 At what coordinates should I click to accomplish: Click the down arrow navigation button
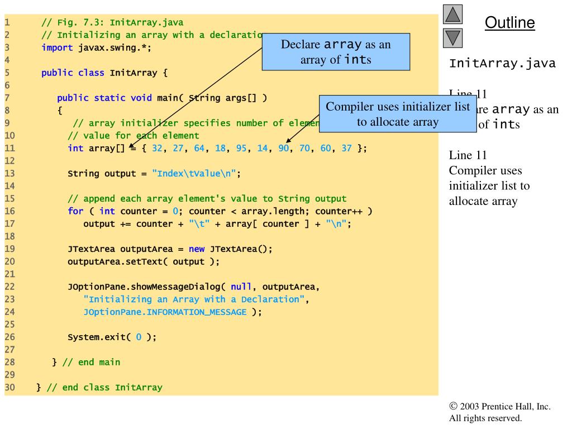coord(452,39)
